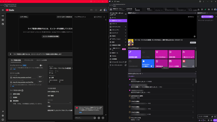This screenshot has height=122, width=217.
Task: Select the 低遅延 radio option
Action: (x=11, y=98)
